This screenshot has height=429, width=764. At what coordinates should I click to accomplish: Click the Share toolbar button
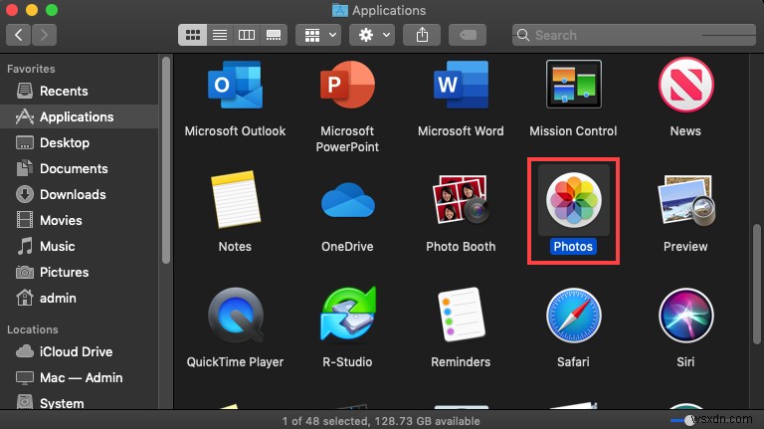(x=423, y=35)
